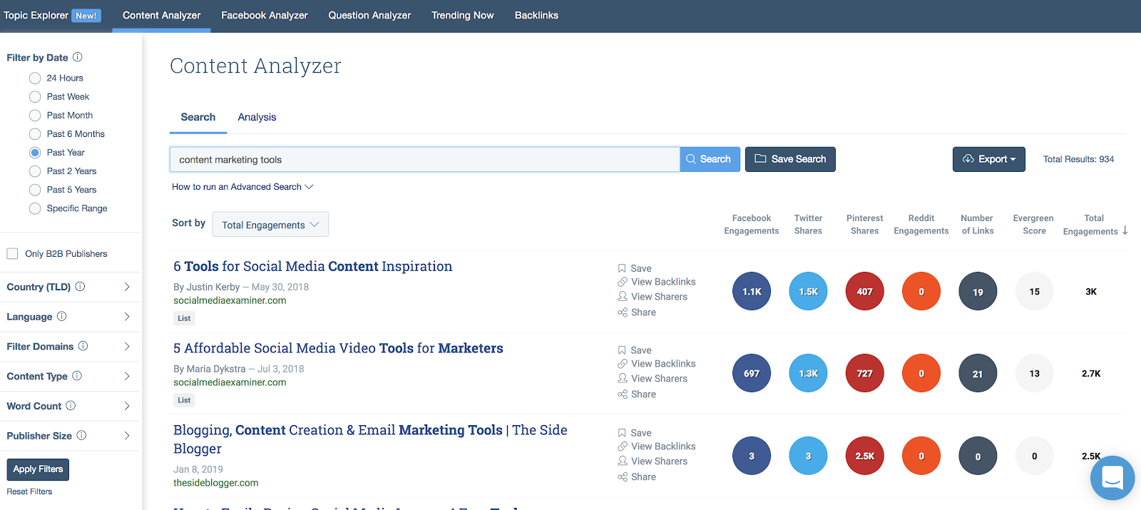Click the Save bookmark icon for first result
Viewport: 1141px width, 510px height.
[622, 269]
